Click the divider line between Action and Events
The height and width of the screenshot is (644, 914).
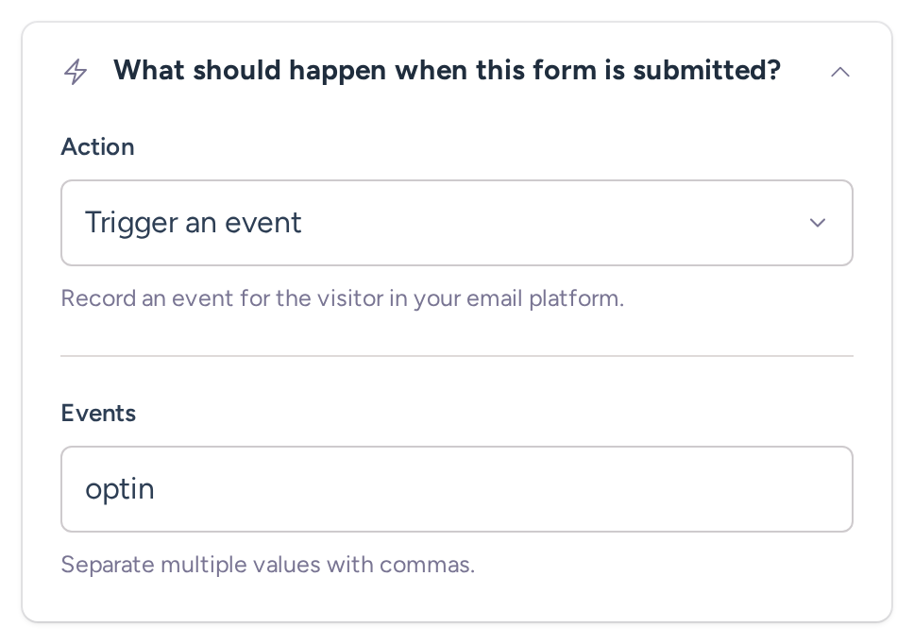[457, 355]
